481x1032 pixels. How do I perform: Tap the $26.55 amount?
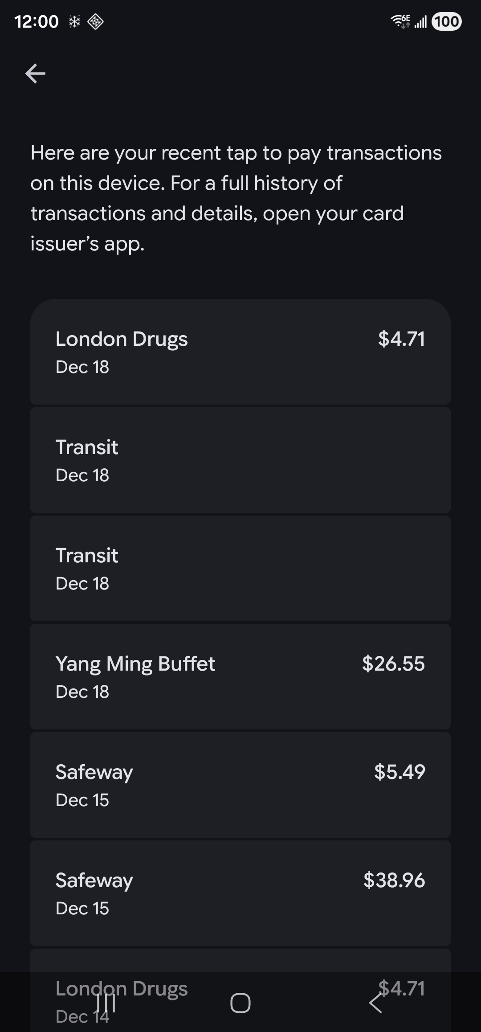(x=393, y=663)
